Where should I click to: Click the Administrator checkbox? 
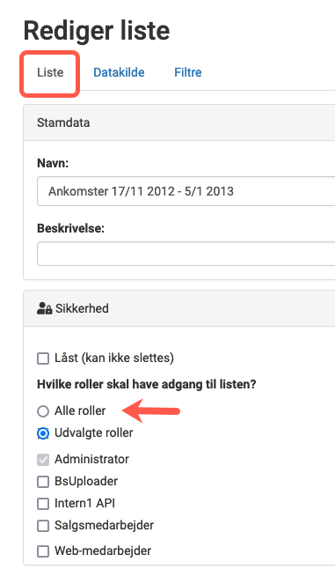(x=43, y=460)
